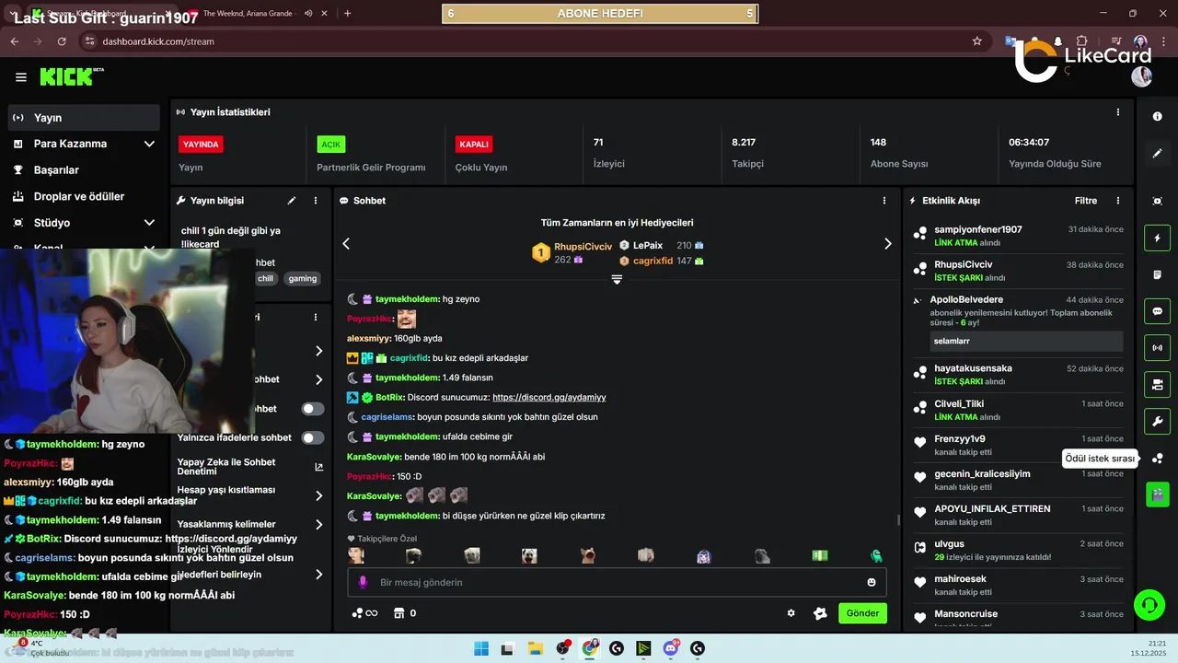
Task: Show next top gifters with right arrow
Action: coord(887,244)
